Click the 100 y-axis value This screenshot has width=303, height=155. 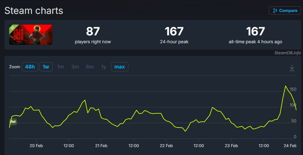point(293,105)
